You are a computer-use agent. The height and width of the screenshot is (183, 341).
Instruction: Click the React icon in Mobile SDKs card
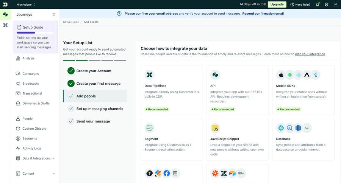[298, 75]
